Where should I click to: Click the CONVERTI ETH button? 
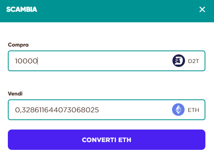107,140
